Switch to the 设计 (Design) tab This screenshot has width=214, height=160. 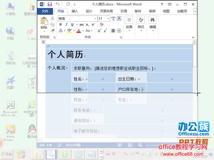(x=89, y=11)
